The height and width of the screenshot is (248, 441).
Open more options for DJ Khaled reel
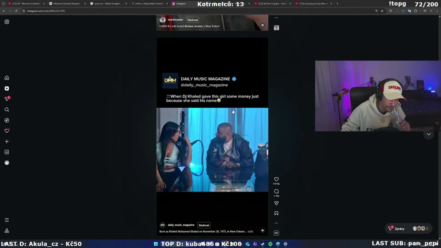click(276, 223)
